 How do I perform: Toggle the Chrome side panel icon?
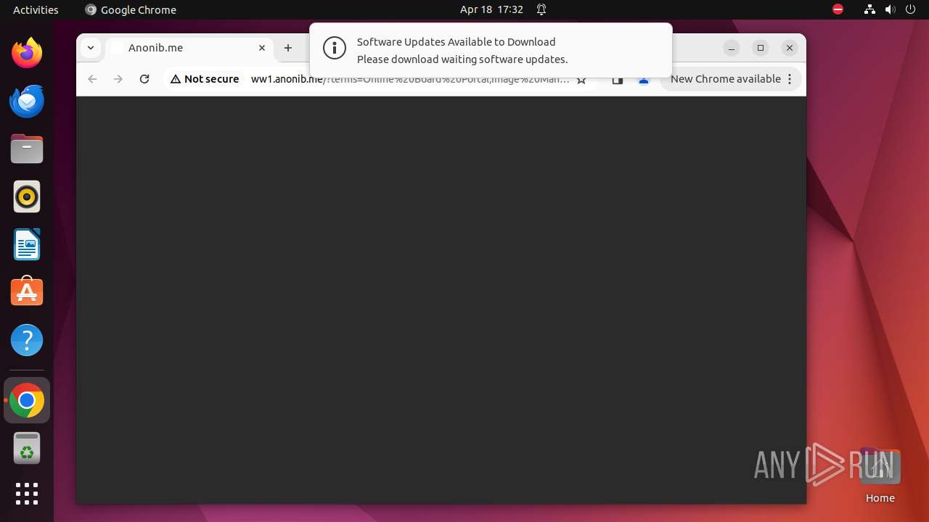pyautogui.click(x=618, y=81)
